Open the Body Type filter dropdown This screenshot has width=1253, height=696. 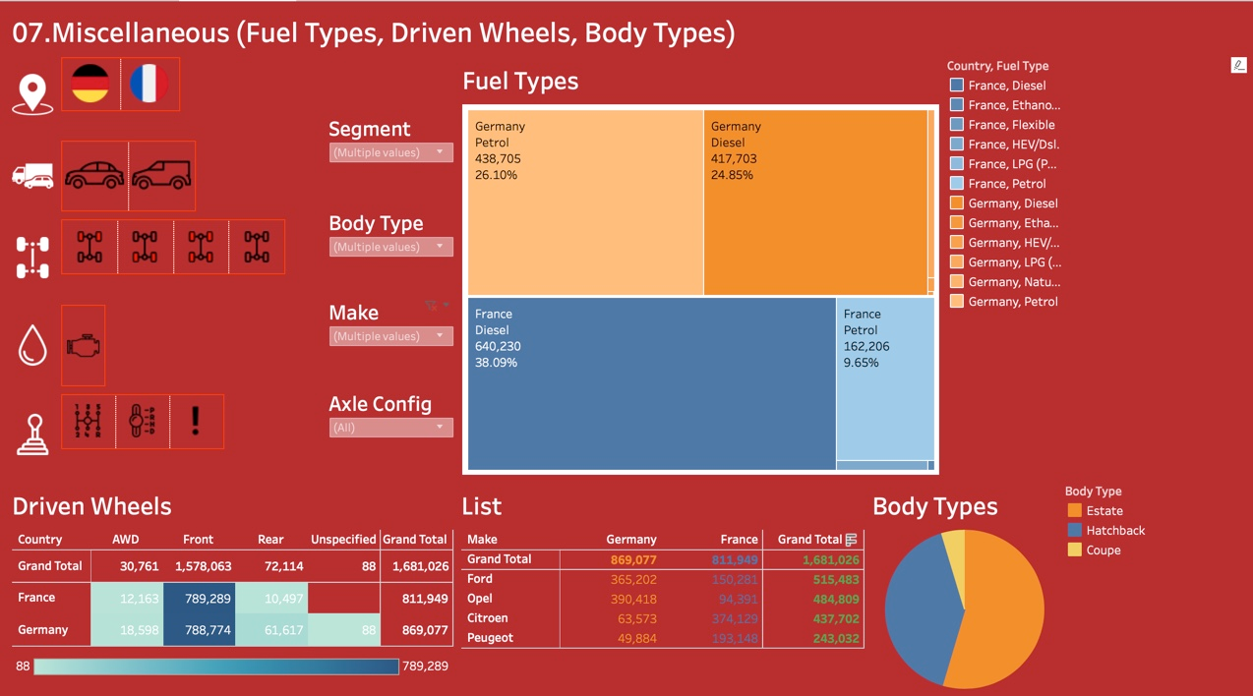(x=390, y=247)
